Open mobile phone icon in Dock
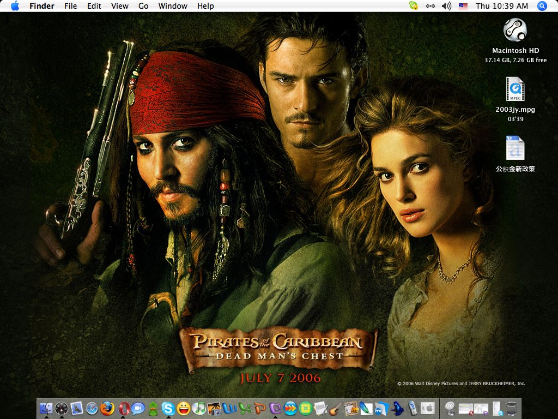 coord(412,408)
